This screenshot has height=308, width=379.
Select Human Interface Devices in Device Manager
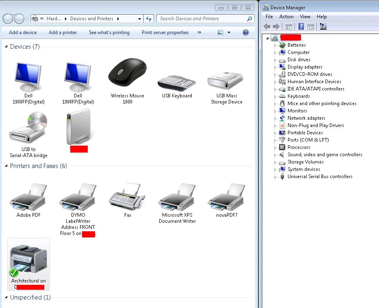click(x=314, y=81)
